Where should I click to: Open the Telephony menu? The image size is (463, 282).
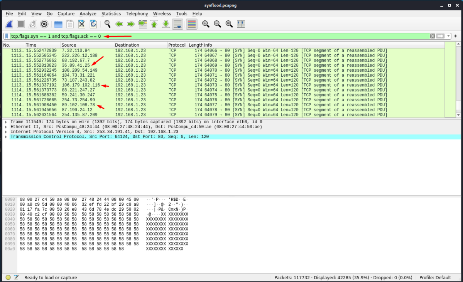coord(137,13)
